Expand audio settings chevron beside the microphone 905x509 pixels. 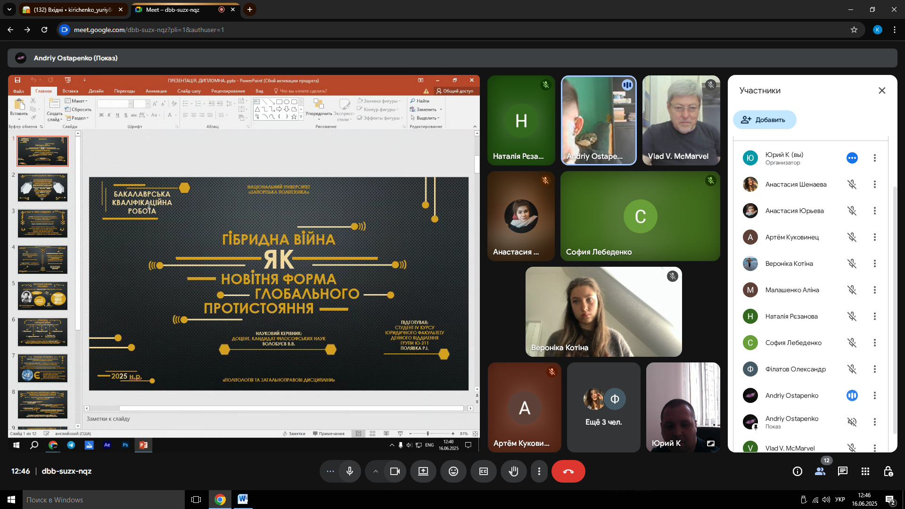pos(375,471)
